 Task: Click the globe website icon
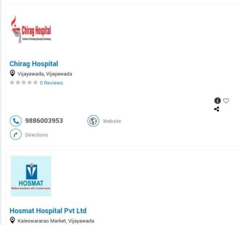pos(93,121)
